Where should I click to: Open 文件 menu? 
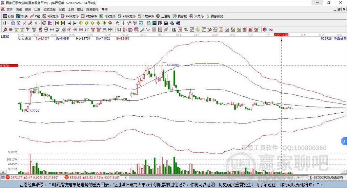tap(10, 9)
